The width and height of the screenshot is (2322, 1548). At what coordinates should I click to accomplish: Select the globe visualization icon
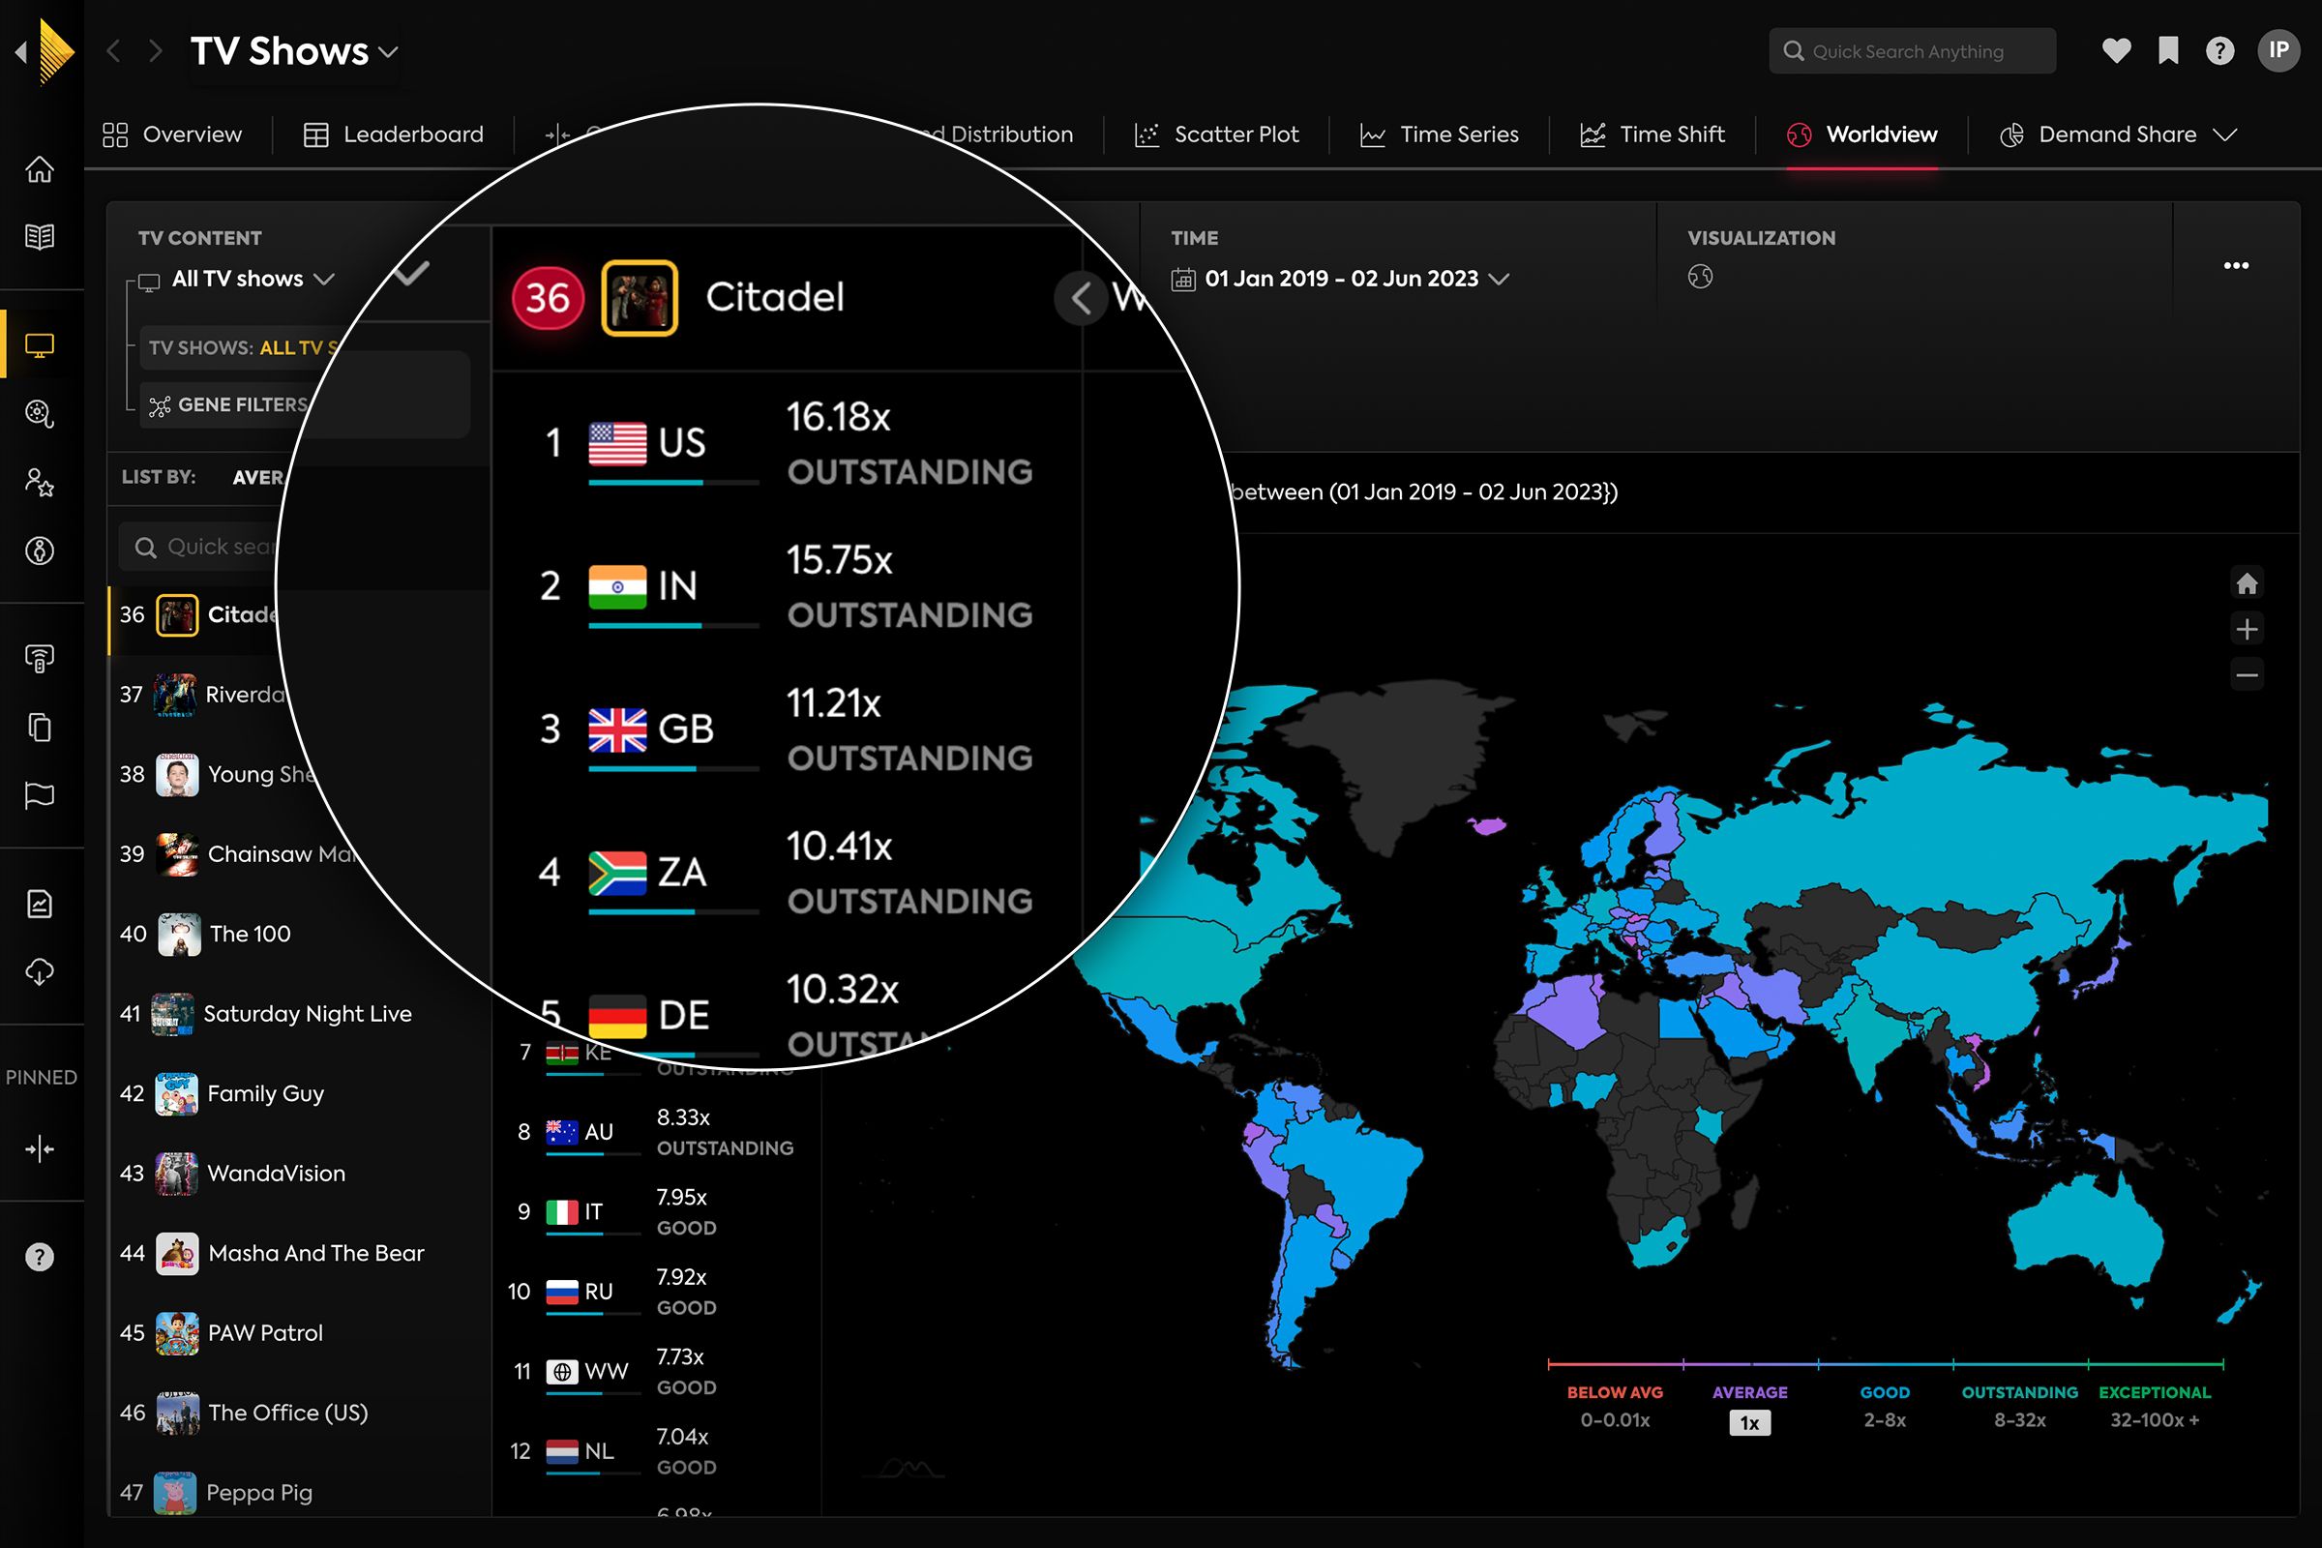[1699, 277]
